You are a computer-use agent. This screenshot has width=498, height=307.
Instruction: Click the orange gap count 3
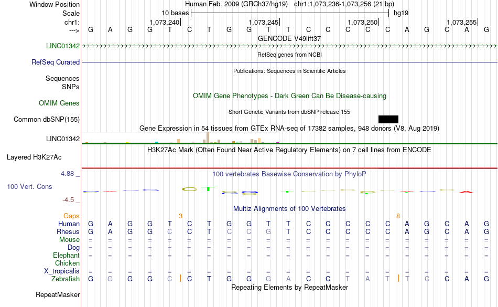(180, 216)
